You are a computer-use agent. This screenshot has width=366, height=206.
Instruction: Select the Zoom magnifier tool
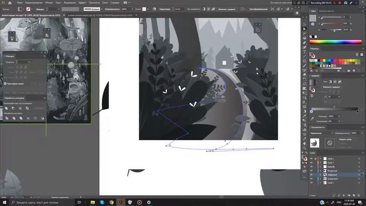304,148
